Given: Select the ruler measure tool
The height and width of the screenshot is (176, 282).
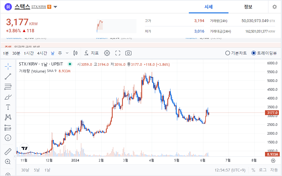Looking at the screenshot, I should pyautogui.click(x=8, y=152).
